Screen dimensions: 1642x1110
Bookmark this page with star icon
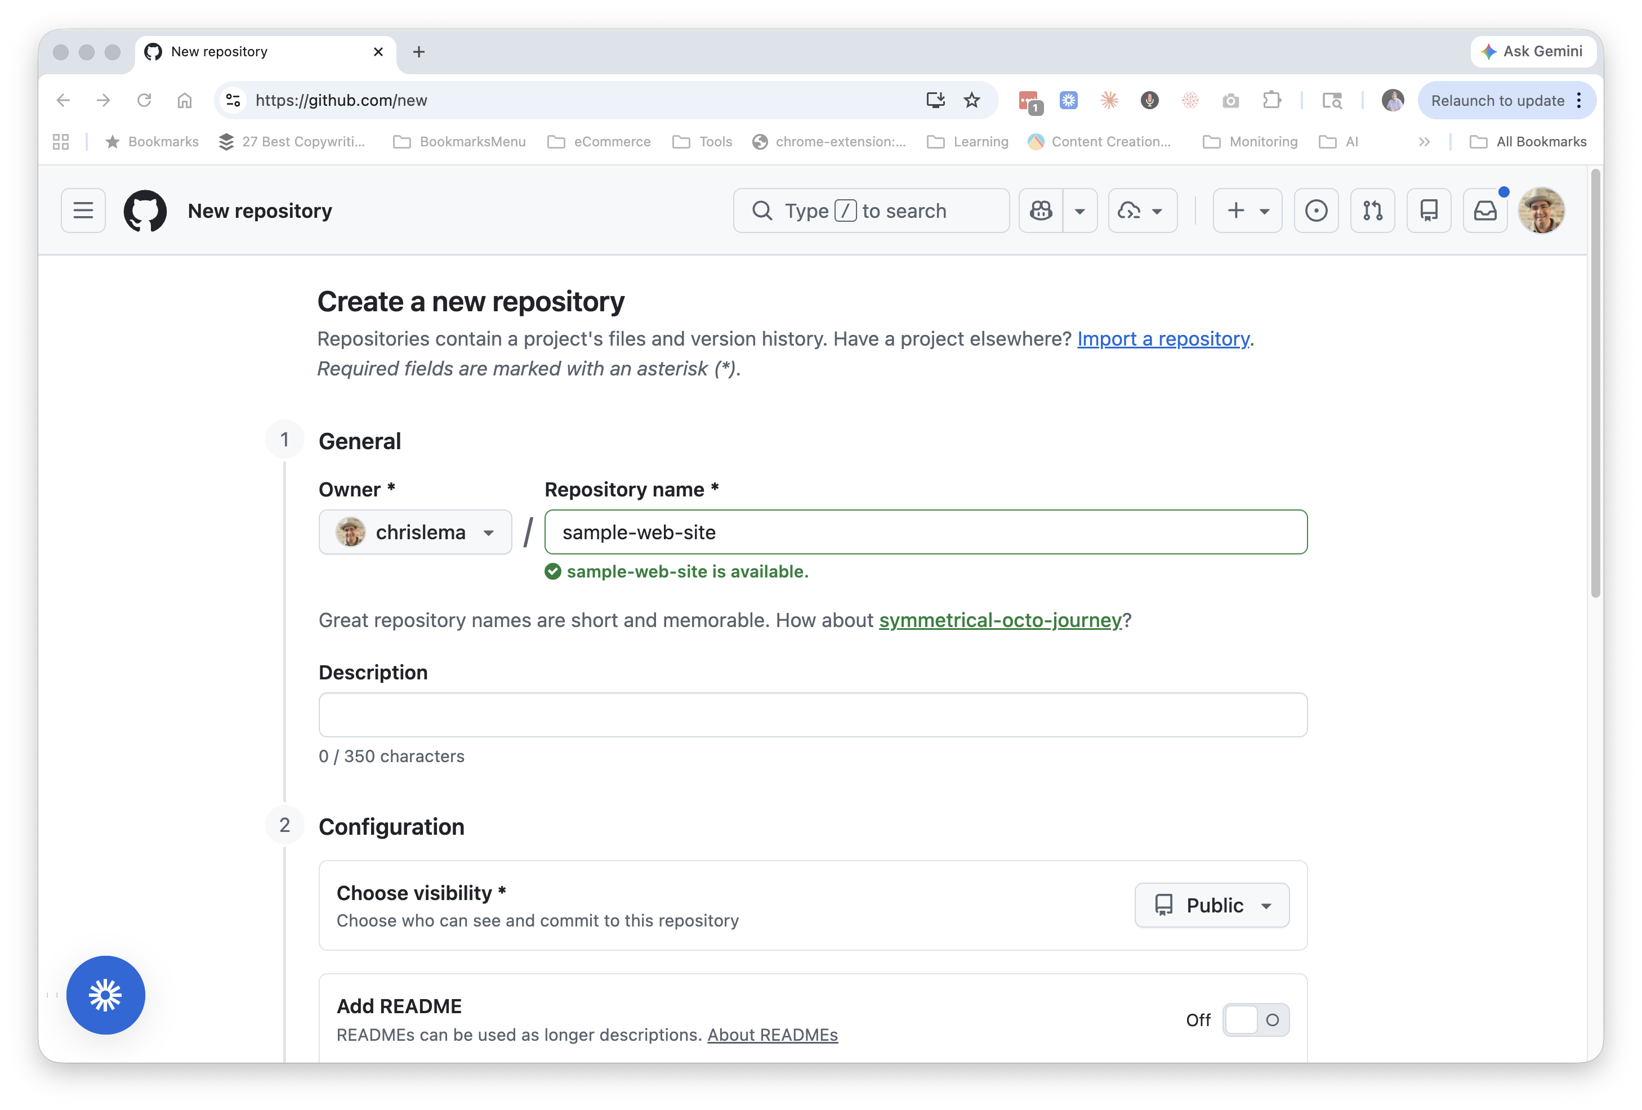click(x=972, y=100)
